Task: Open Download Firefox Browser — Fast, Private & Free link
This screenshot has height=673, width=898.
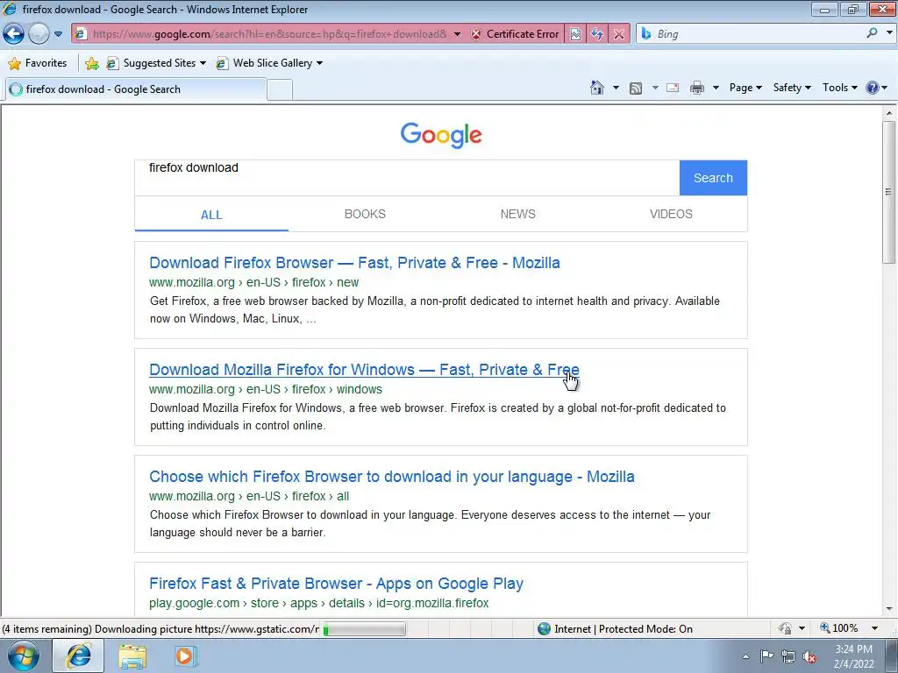Action: (354, 263)
